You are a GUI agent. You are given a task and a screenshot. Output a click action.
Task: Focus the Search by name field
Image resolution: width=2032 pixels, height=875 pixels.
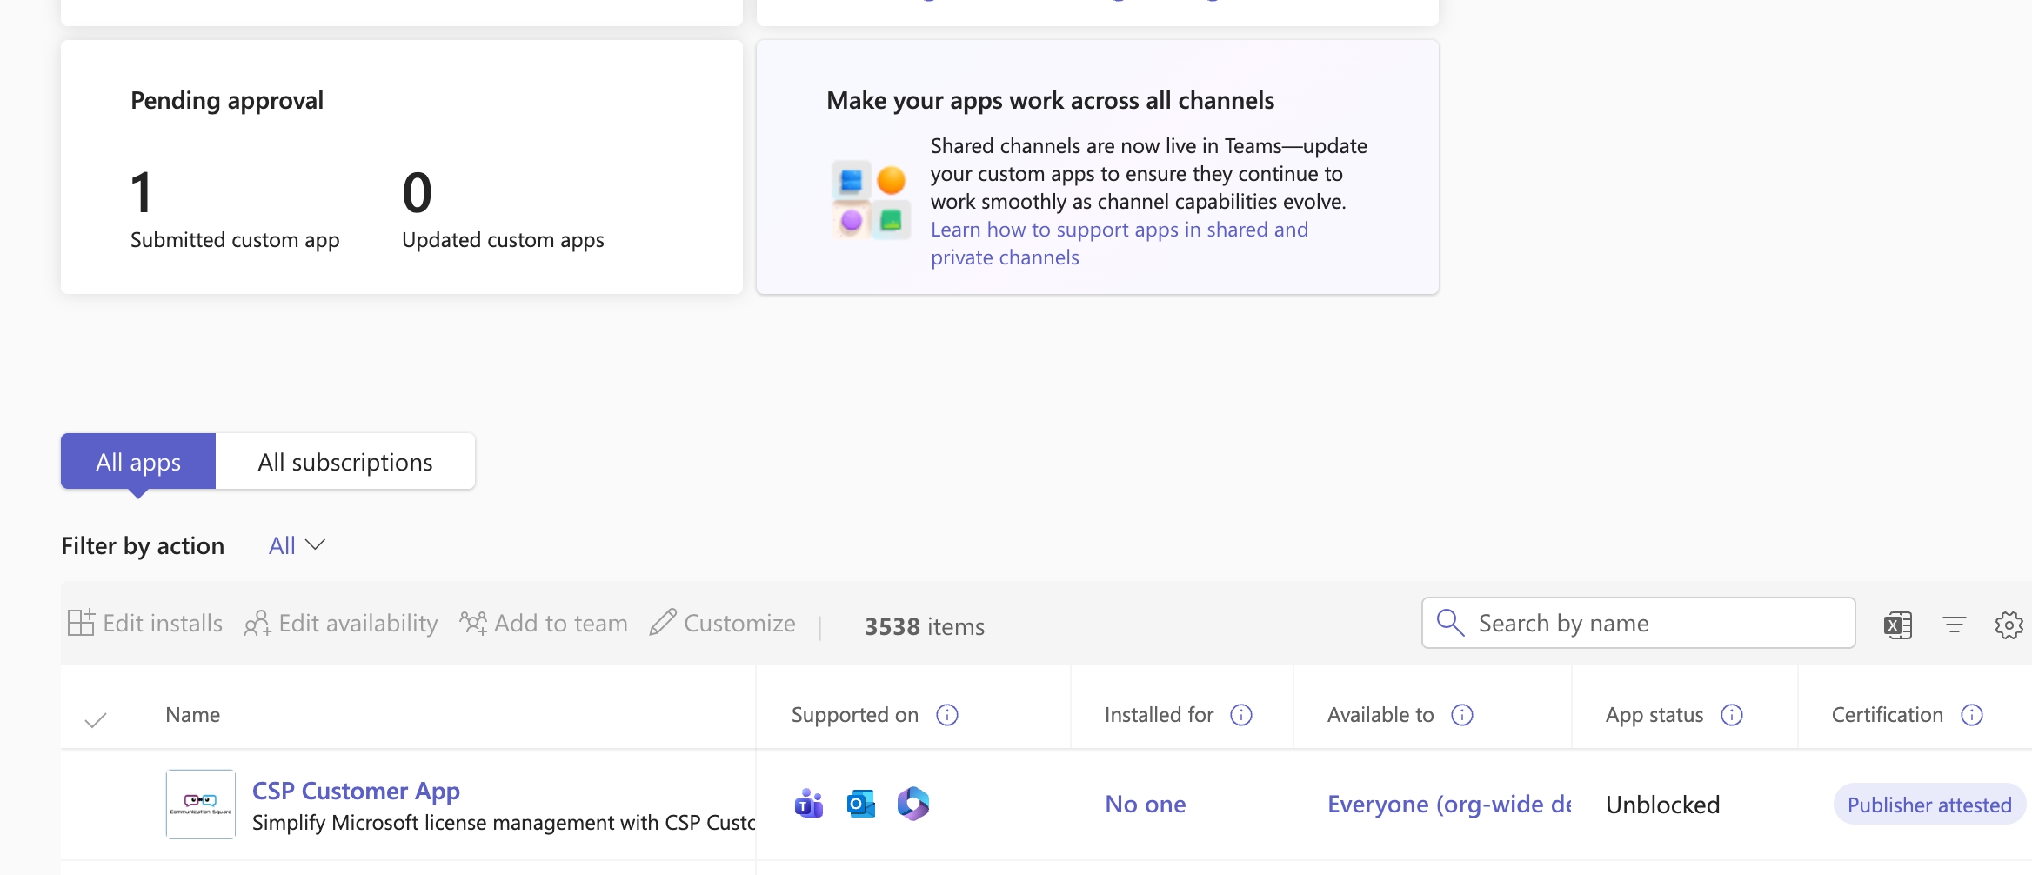click(x=1639, y=623)
